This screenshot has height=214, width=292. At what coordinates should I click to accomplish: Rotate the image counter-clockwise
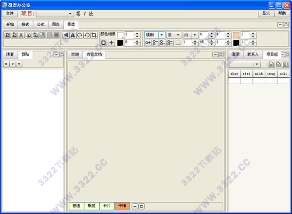coord(87,35)
